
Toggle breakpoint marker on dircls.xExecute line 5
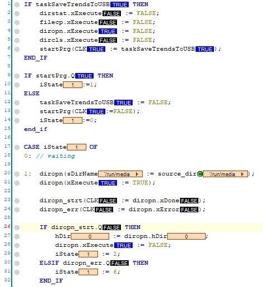[x=17, y=40]
